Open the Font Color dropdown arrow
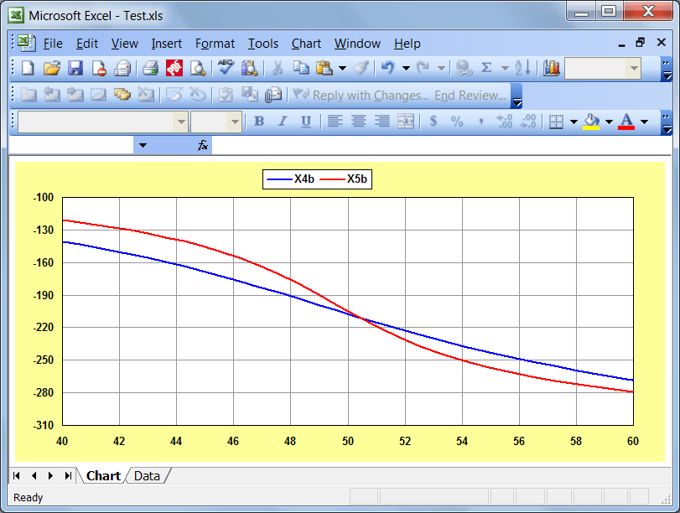Image resolution: width=680 pixels, height=513 pixels. pos(644,122)
